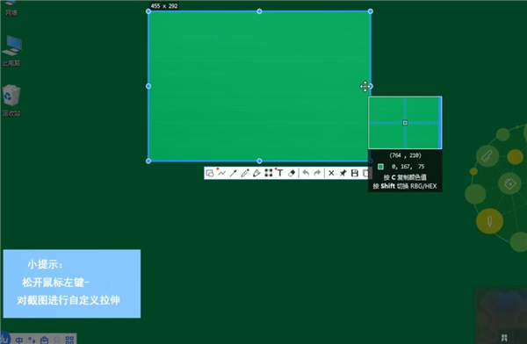Select the arrow tool in the toolbar
527x344 pixels.
point(234,174)
